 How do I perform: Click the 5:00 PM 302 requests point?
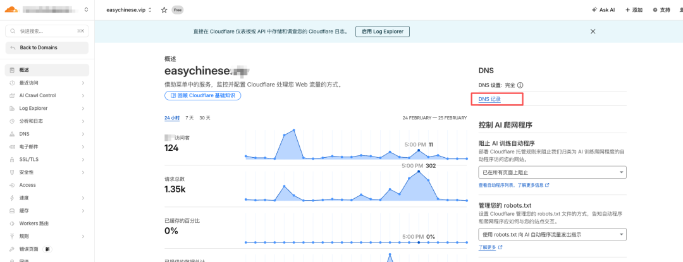[x=419, y=171]
